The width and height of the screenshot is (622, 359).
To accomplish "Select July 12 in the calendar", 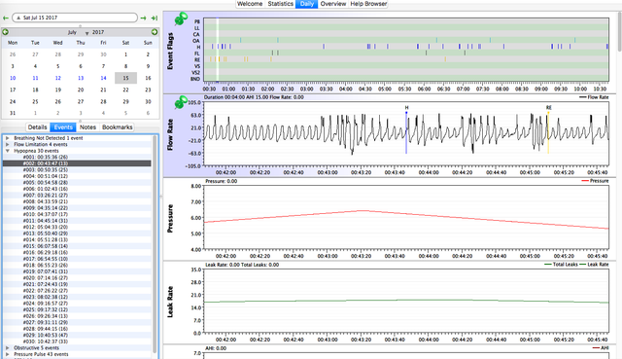I will (x=58, y=78).
